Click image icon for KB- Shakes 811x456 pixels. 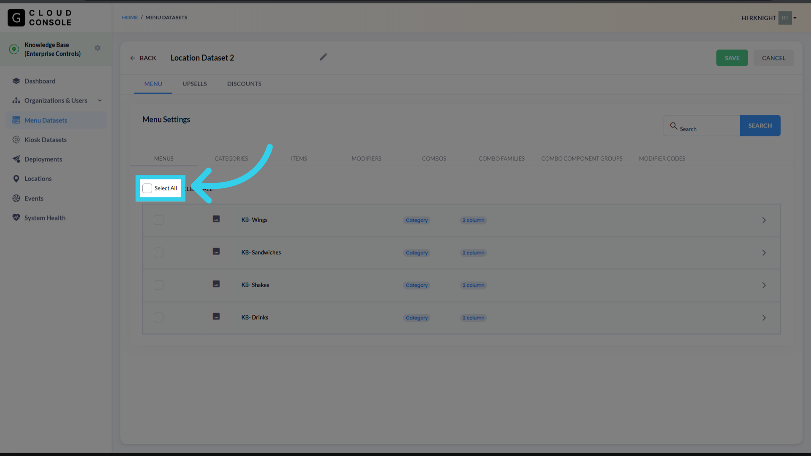(x=216, y=284)
